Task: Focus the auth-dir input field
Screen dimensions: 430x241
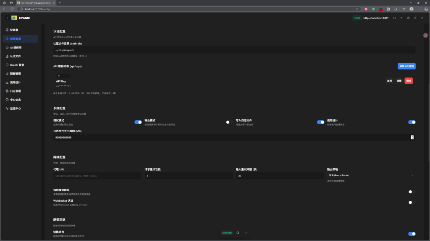Action: (x=234, y=50)
